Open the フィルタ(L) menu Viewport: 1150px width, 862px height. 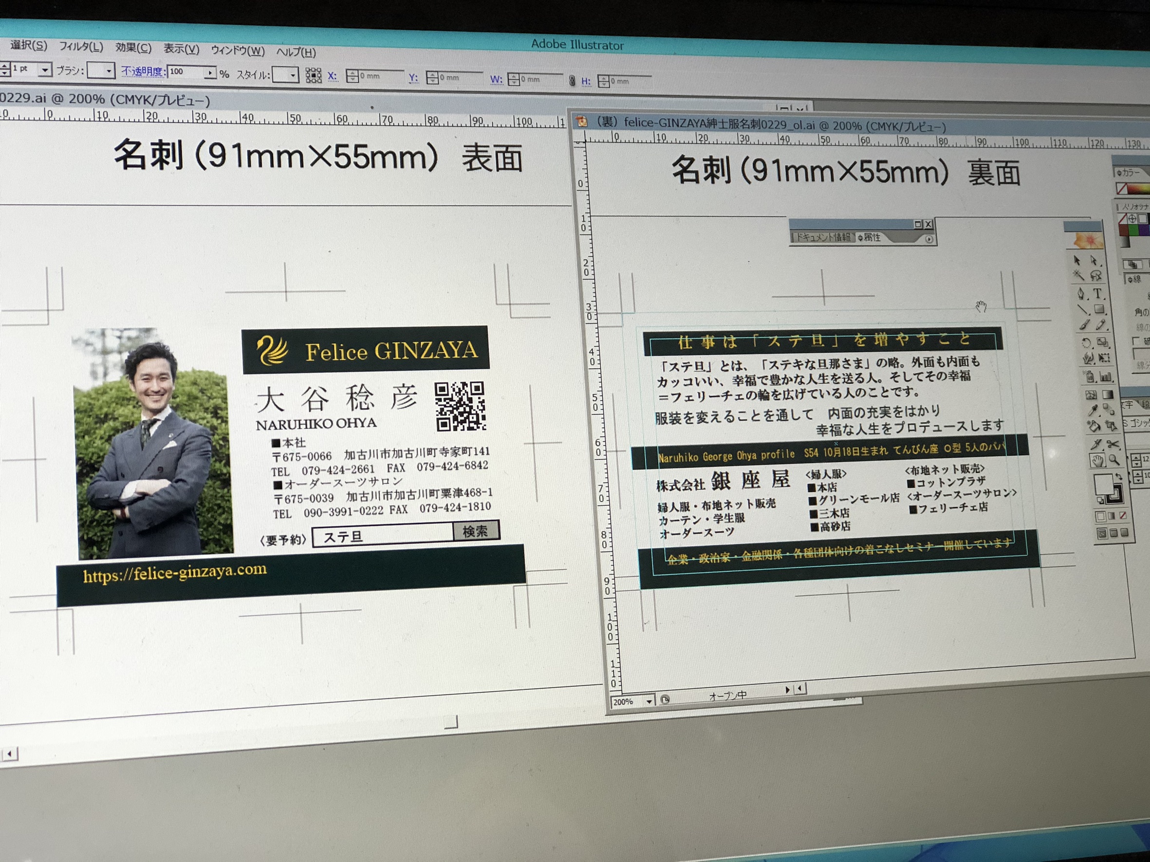pyautogui.click(x=81, y=47)
